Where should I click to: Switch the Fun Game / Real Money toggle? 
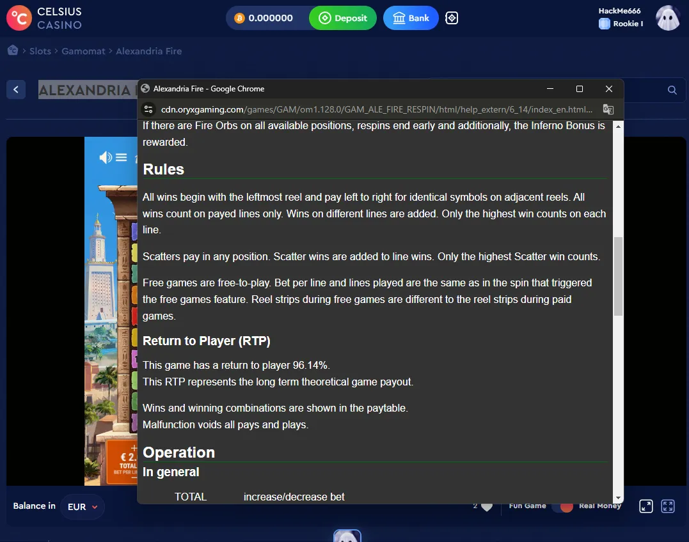(562, 506)
